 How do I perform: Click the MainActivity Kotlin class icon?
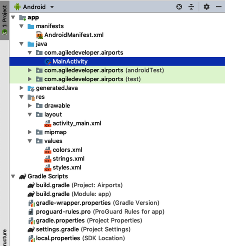48,62
